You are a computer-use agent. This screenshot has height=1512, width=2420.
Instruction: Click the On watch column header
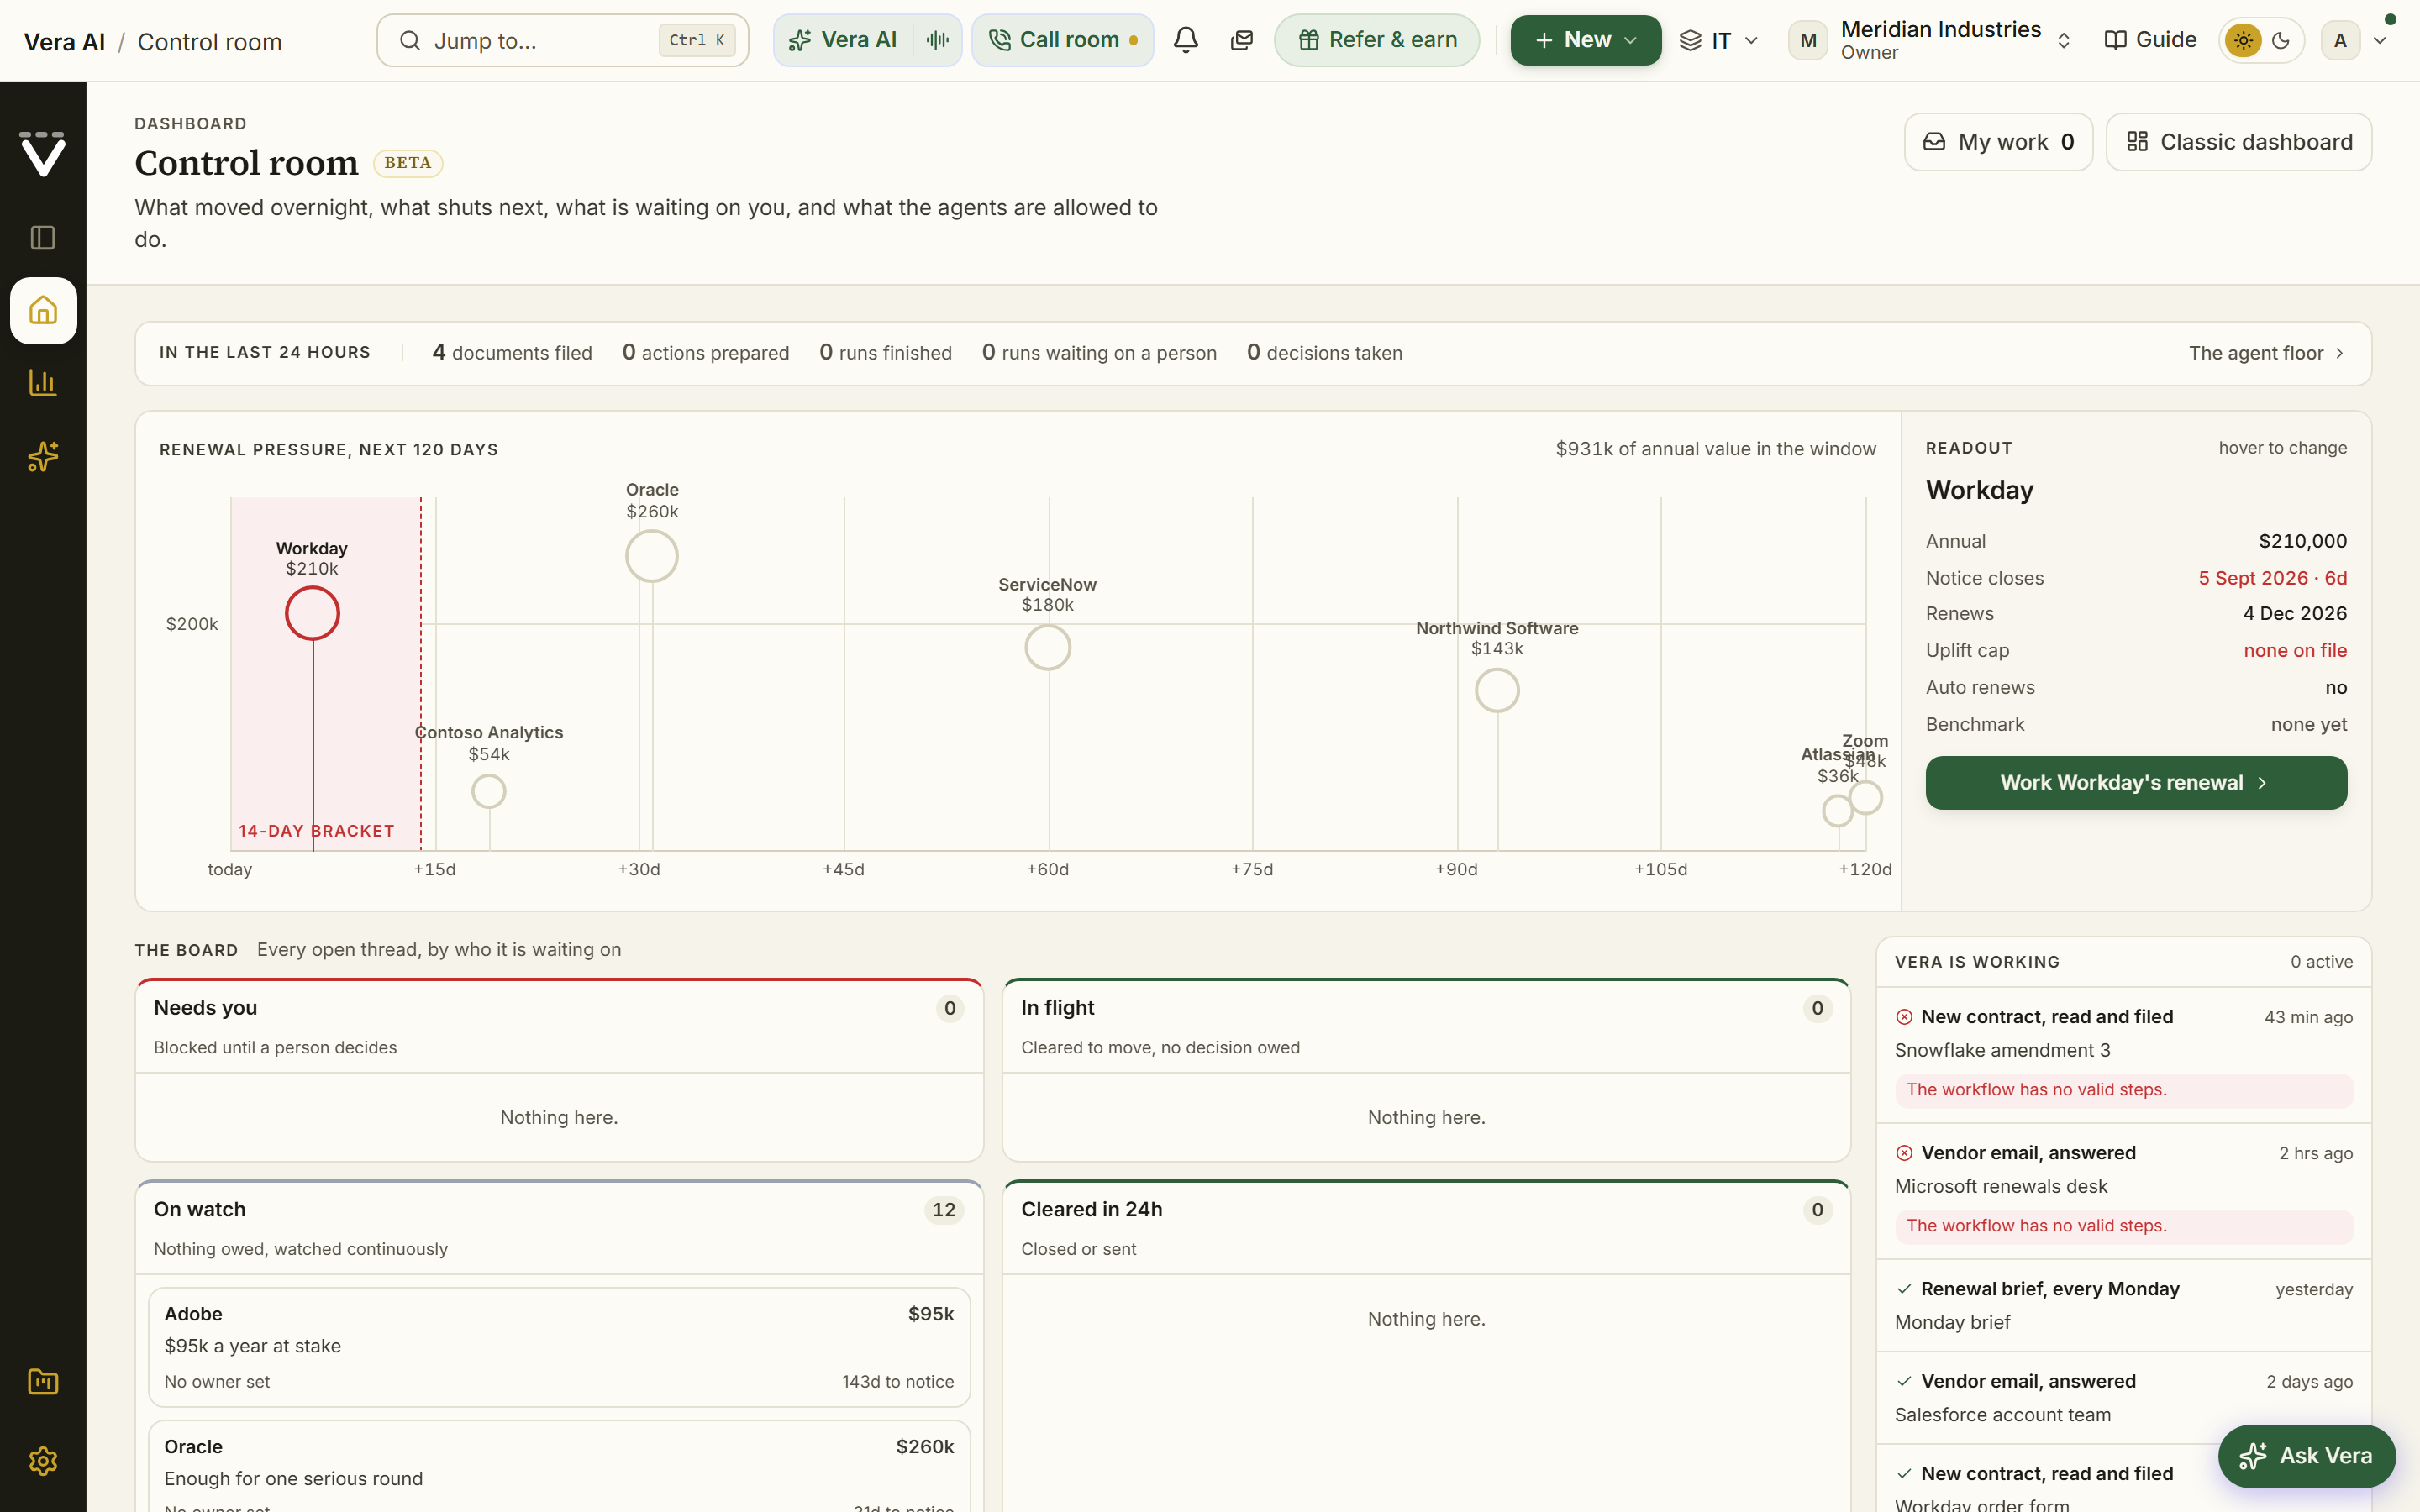(559, 1228)
